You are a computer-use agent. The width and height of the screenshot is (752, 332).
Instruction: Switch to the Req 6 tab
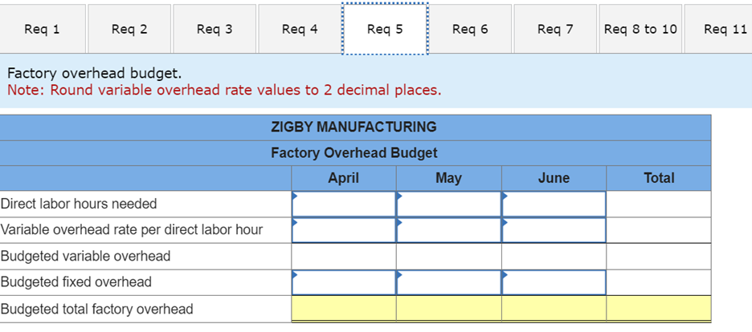point(470,29)
